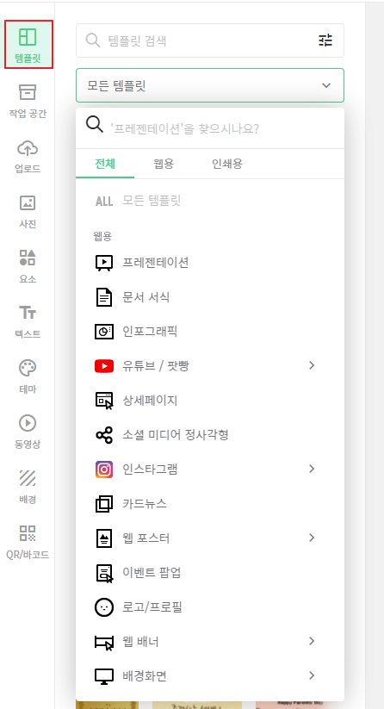This screenshot has height=709, width=384.
Task: Open the 업로드 cloud upload panel
Action: [28, 156]
